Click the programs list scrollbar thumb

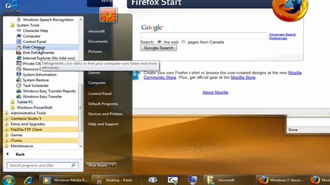pos(81,107)
